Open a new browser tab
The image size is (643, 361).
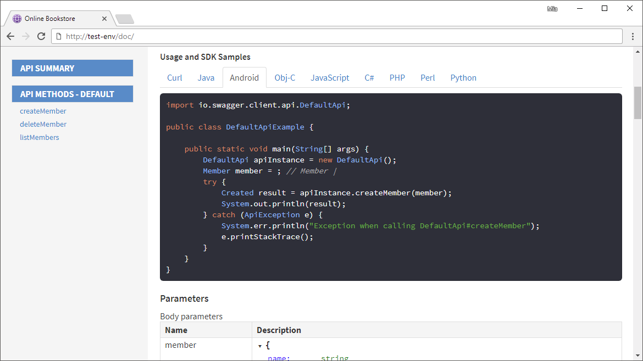click(125, 19)
